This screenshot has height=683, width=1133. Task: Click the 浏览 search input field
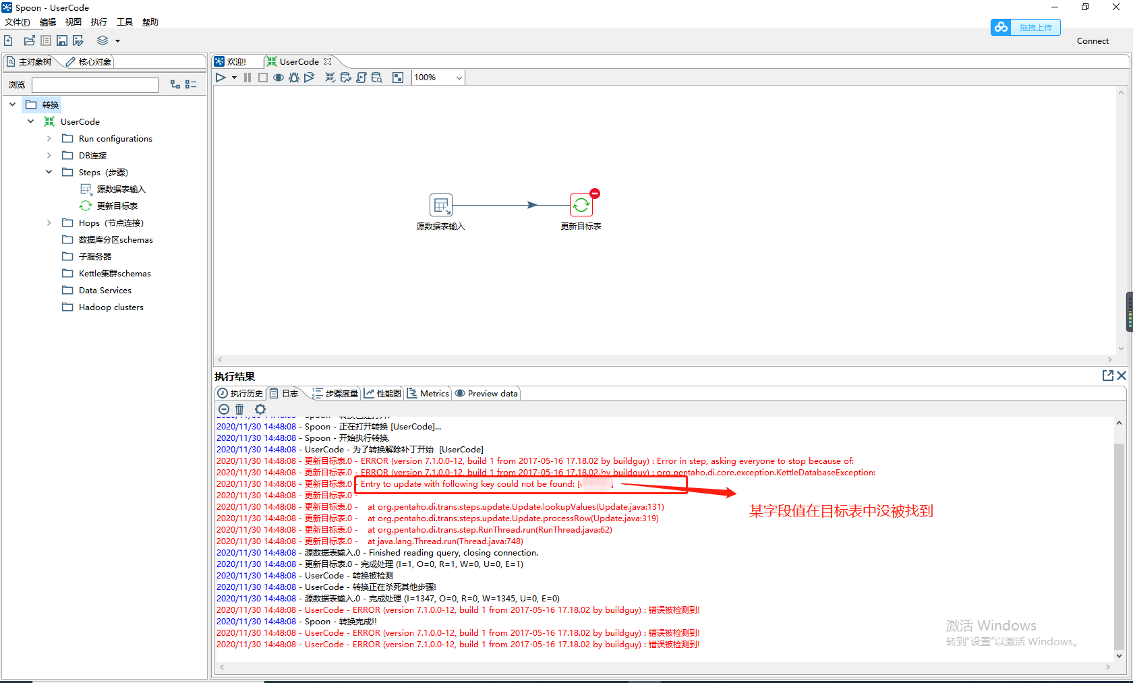[x=95, y=85]
